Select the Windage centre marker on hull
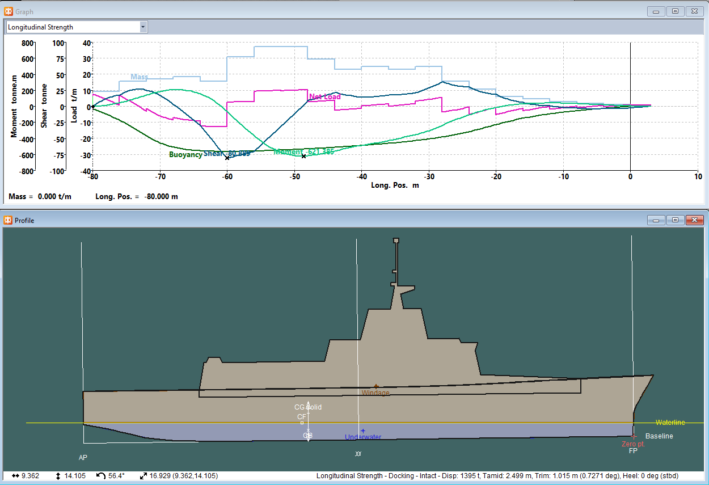 (376, 386)
